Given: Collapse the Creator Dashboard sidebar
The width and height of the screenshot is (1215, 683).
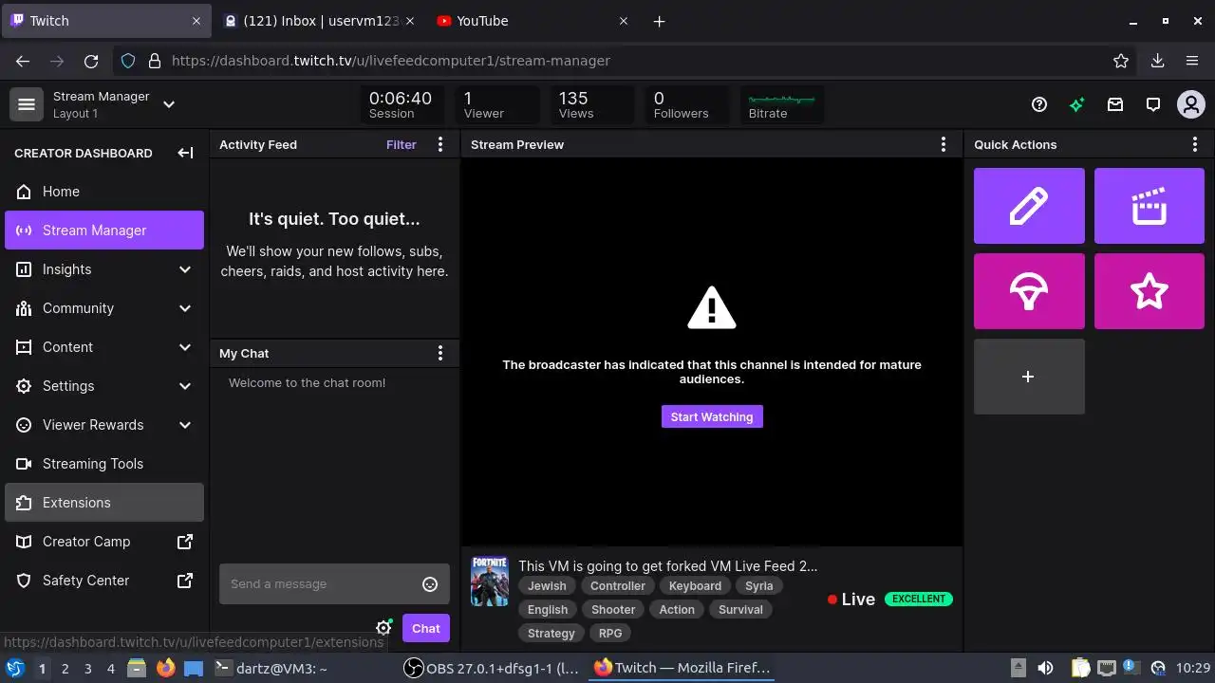Looking at the screenshot, I should (x=186, y=153).
